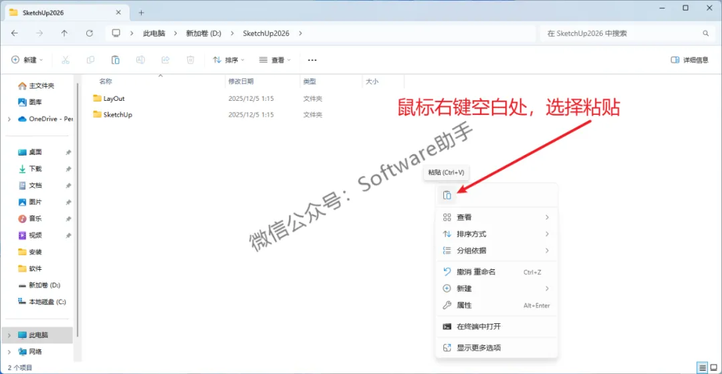This screenshot has height=374, width=722.
Task: Open the 新建 submenu in context menu
Action: 496,289
